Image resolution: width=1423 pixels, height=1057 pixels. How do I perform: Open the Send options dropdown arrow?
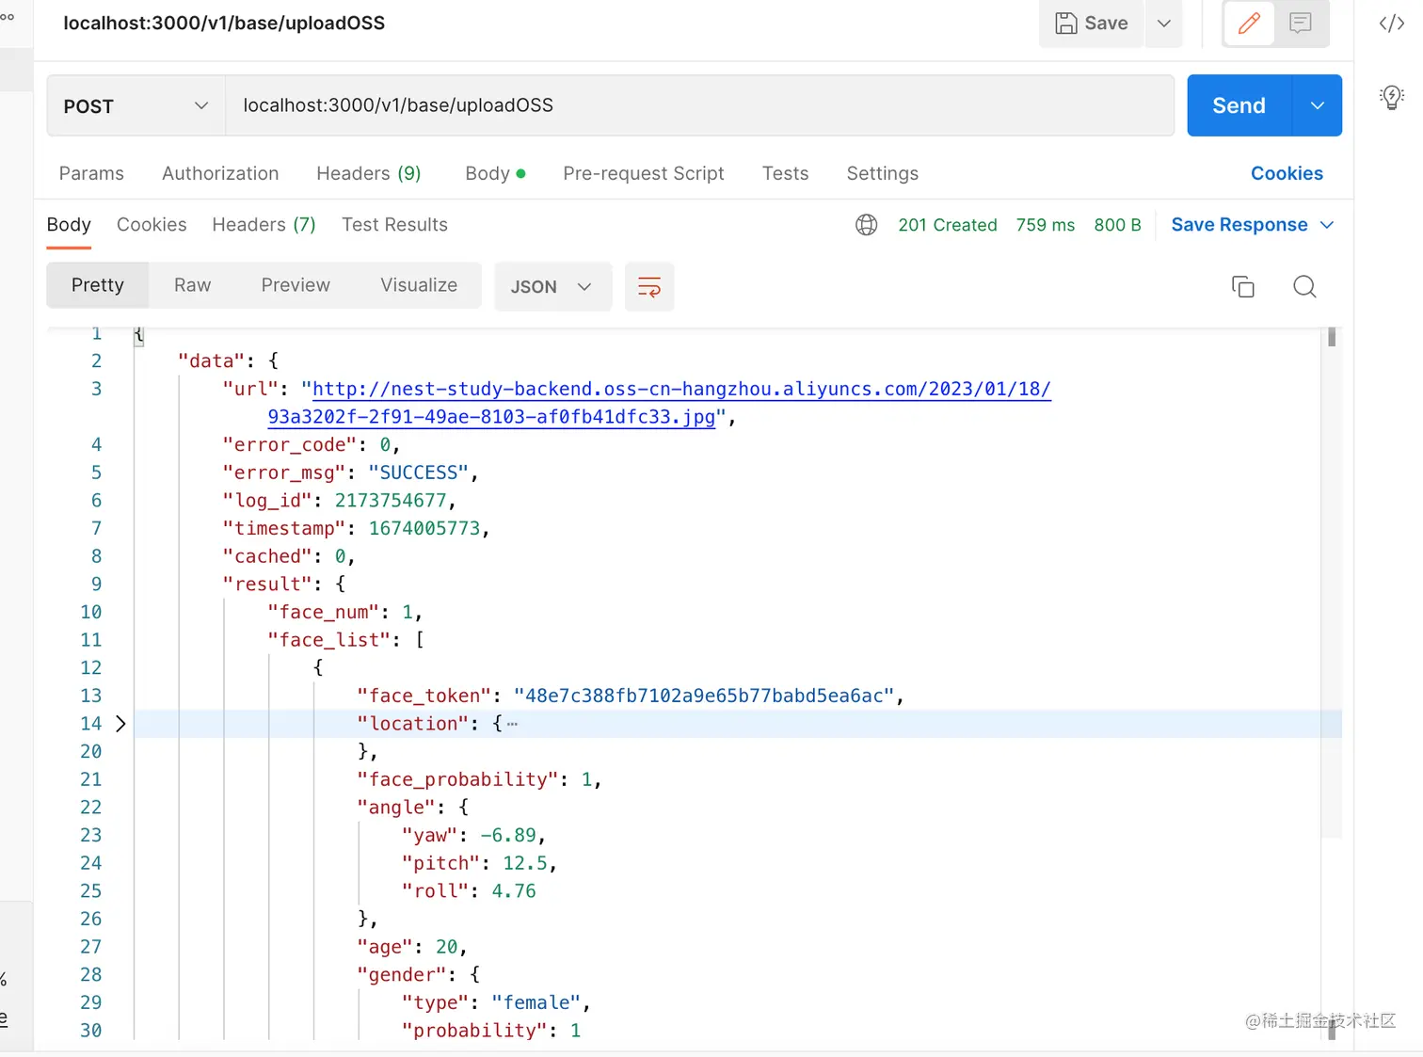pos(1318,105)
